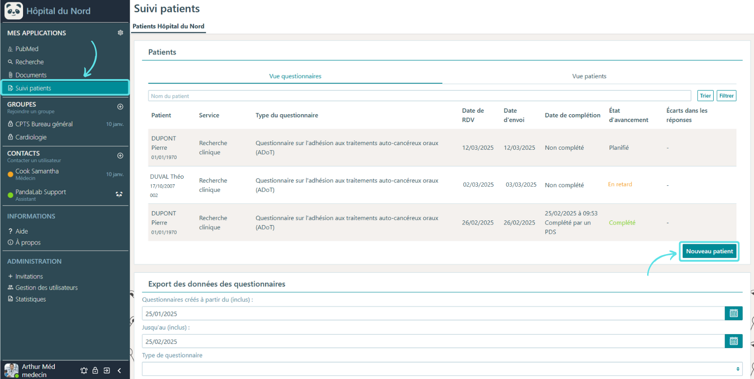Click the end date field 25/02/2025

point(433,341)
